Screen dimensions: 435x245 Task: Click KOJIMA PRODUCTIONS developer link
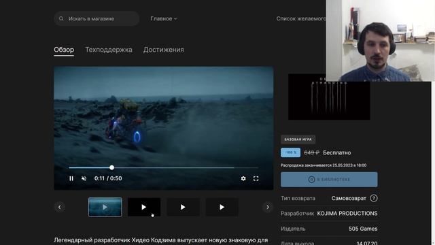pyautogui.click(x=347, y=214)
